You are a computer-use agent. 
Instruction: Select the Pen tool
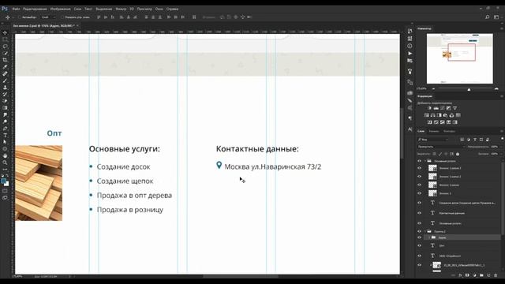coord(5,128)
